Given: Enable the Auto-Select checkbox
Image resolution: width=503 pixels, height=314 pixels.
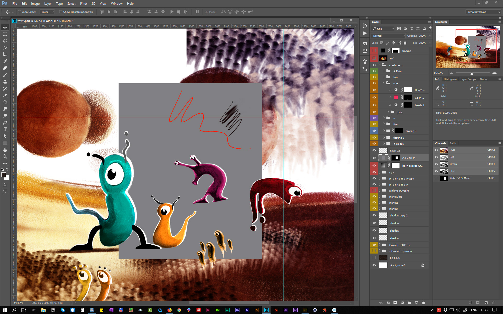Looking at the screenshot, I should point(19,12).
